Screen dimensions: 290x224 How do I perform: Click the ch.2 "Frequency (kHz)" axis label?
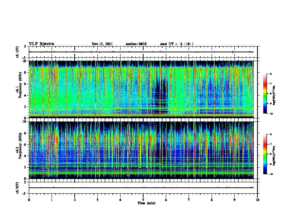20,145
